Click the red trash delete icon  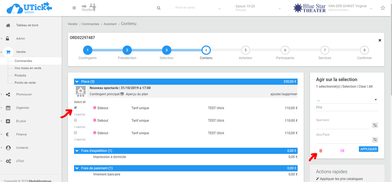point(320,151)
